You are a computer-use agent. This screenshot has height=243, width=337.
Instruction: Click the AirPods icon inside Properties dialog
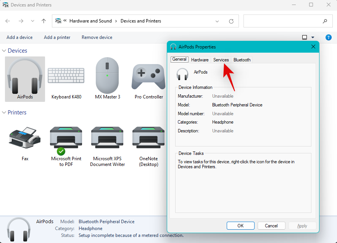(182, 74)
